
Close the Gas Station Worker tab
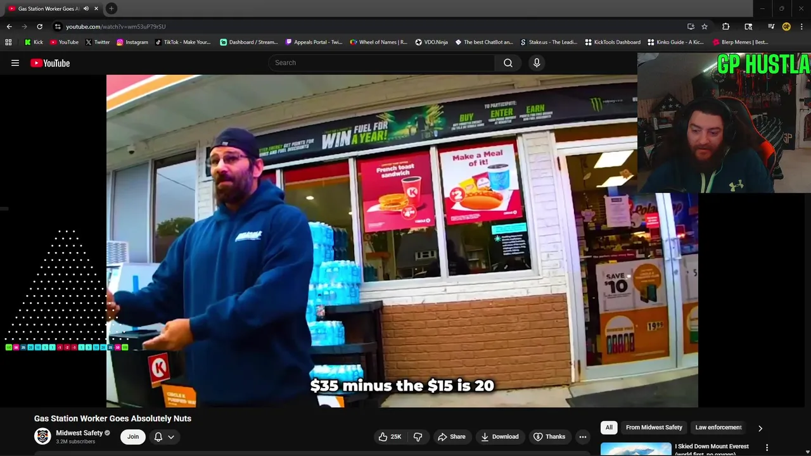(x=96, y=9)
